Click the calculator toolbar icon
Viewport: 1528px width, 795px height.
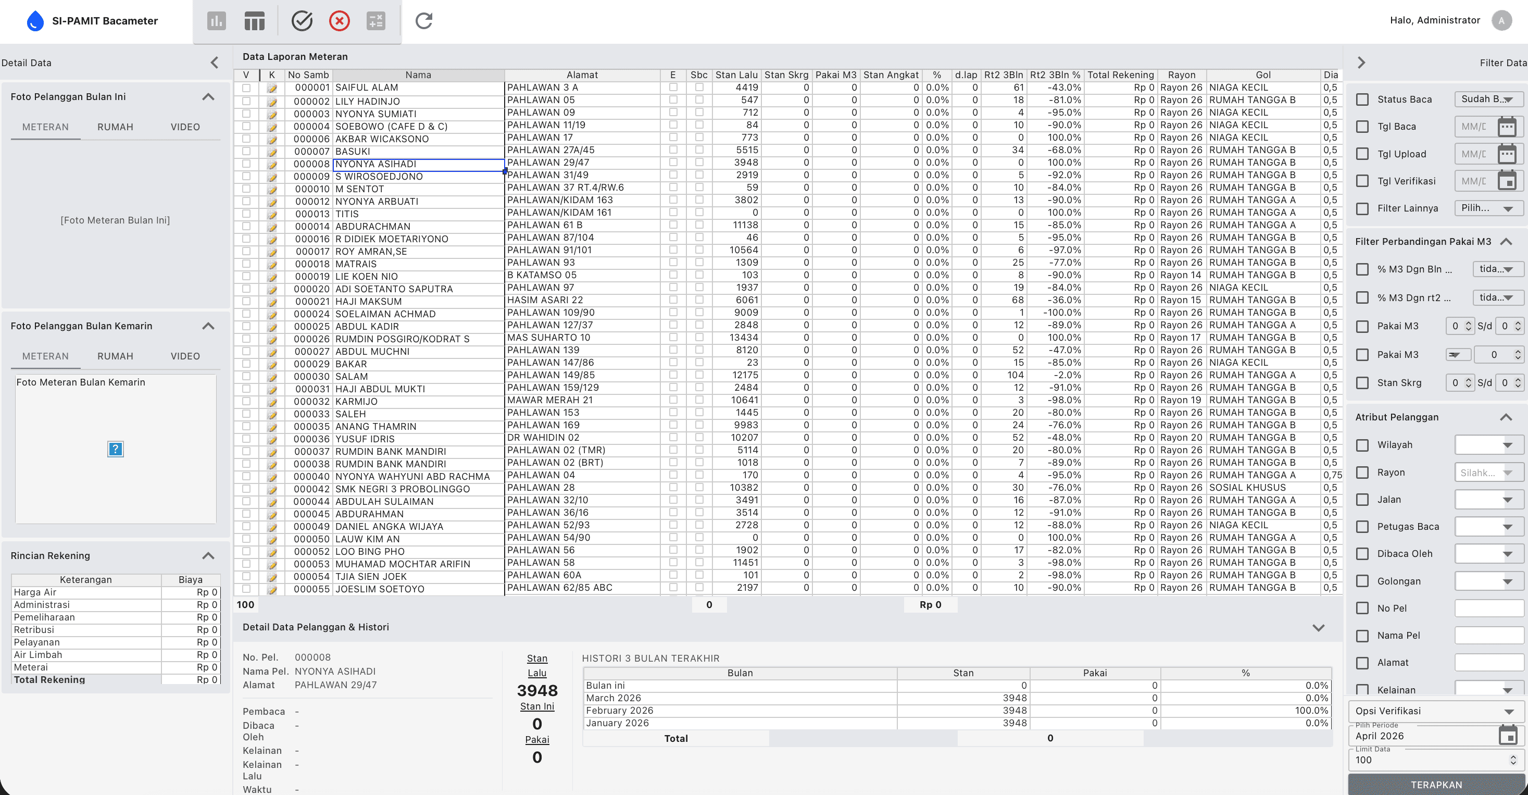[376, 21]
